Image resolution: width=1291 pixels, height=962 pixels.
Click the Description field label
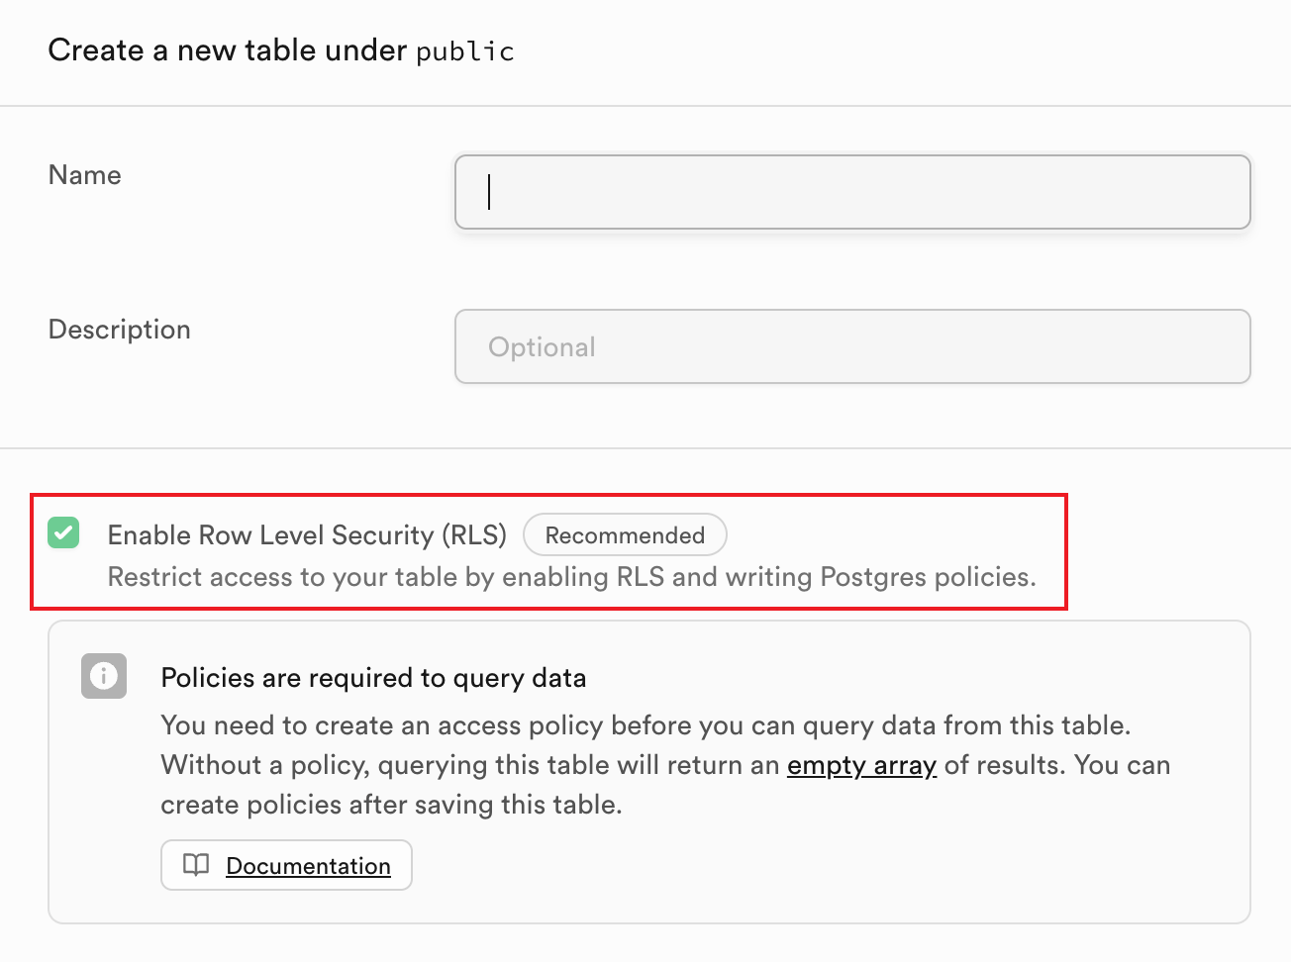[120, 330]
